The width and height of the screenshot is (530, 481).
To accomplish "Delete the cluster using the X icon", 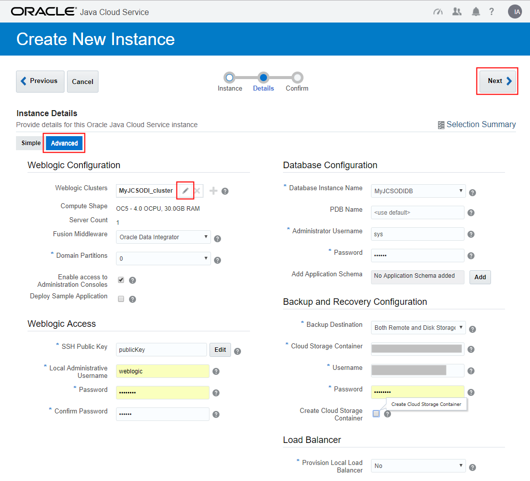I will [197, 191].
